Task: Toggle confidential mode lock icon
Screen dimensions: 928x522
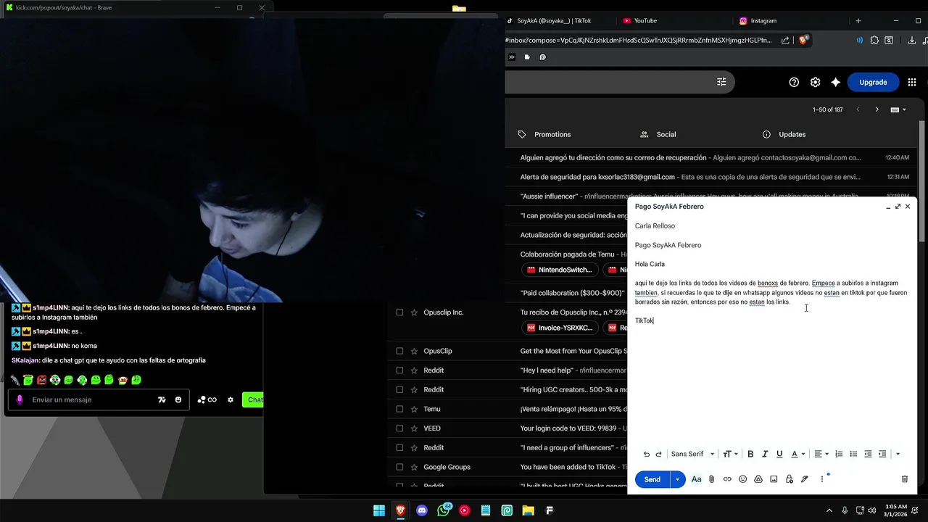Action: point(789,479)
